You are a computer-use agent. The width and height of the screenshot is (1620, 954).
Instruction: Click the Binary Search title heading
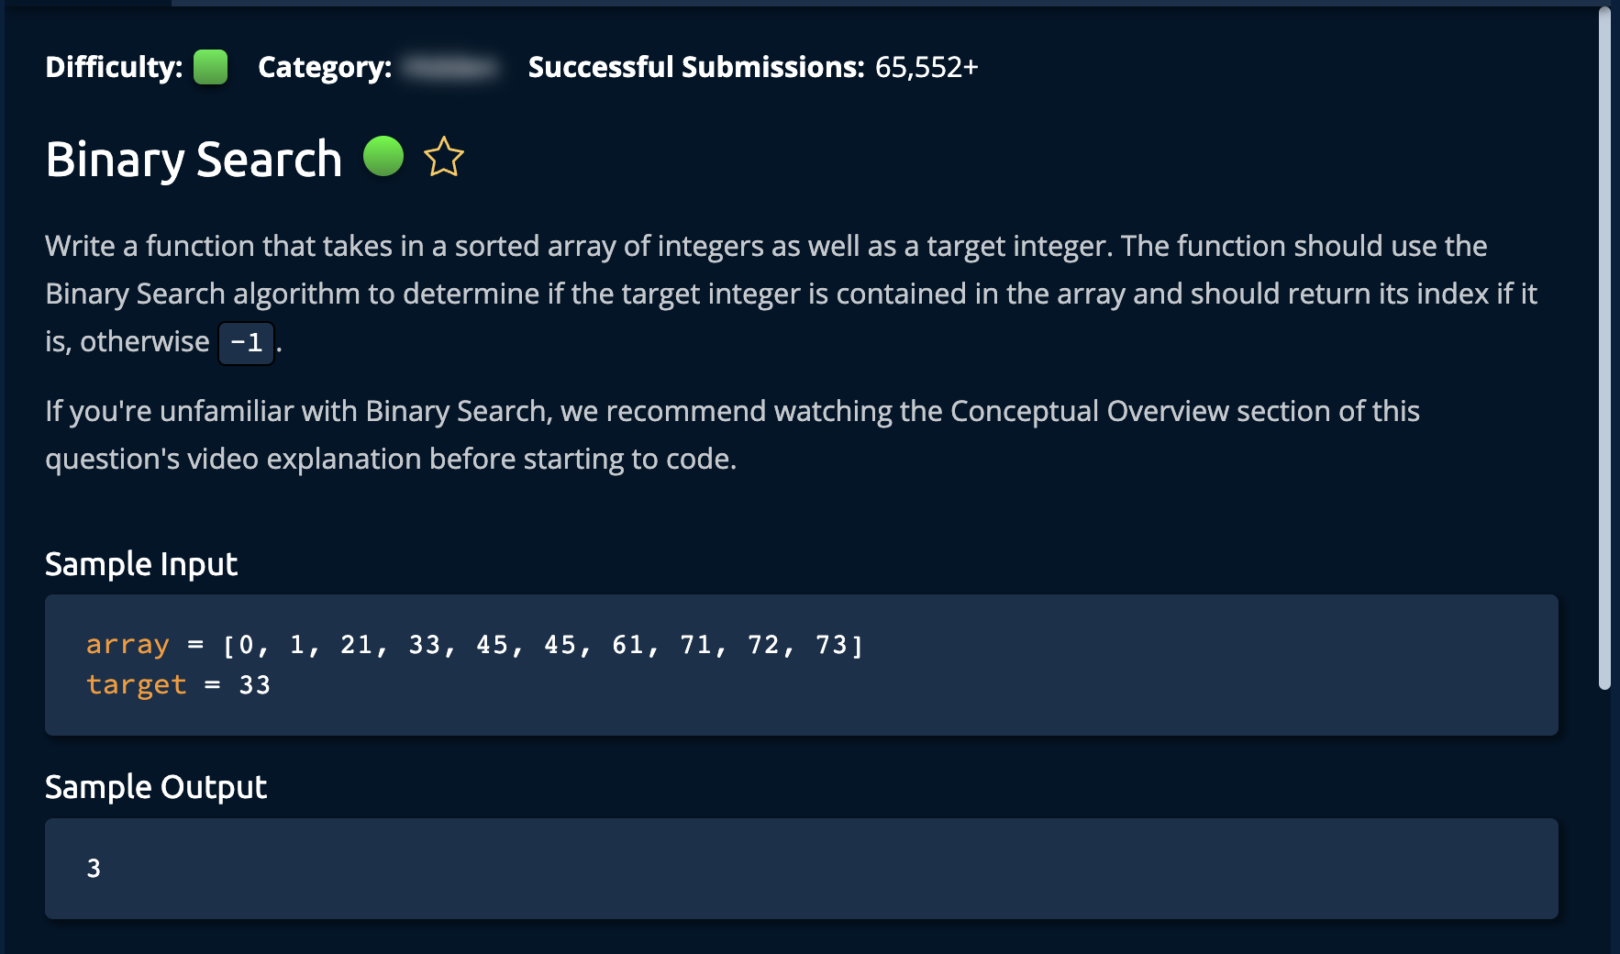[194, 159]
